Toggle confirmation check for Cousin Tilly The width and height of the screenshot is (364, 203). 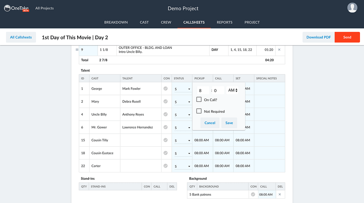166,140
